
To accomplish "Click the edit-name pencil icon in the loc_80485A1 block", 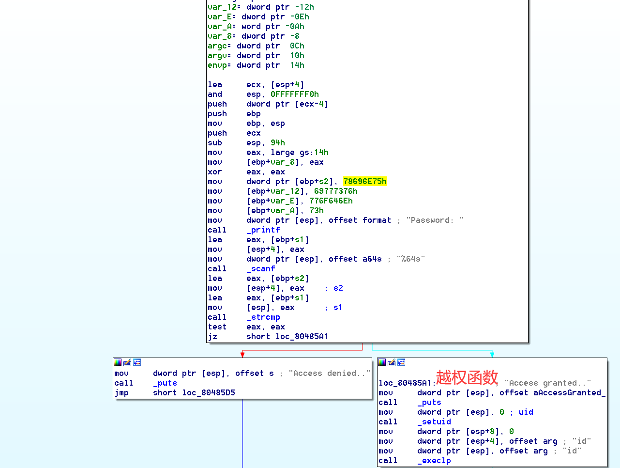I will [x=392, y=362].
